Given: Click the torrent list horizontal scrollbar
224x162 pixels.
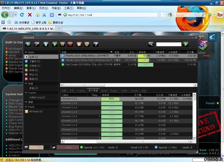Looking at the screenshot, I should 84,85.
